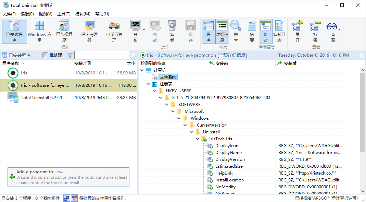Open dropdown arrow next to 分析
The height and width of the screenshot is (202, 366).
(x=144, y=30)
